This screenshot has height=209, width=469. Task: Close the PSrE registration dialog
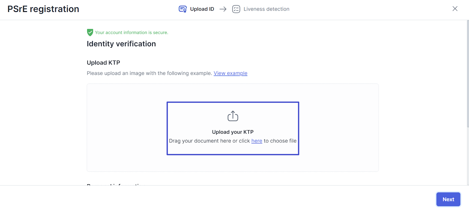tap(455, 9)
